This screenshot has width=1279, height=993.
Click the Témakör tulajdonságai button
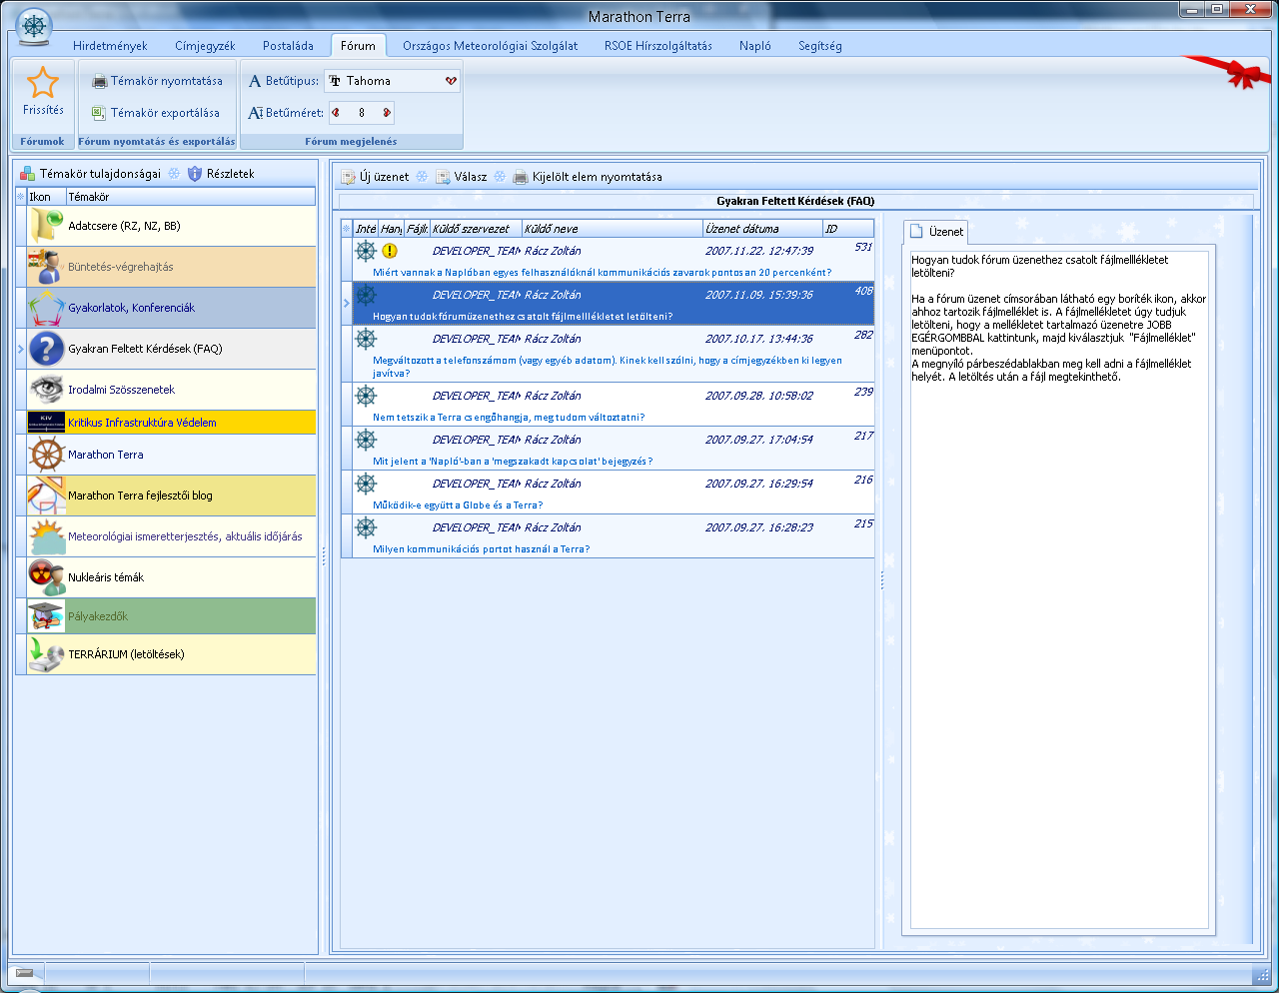click(91, 174)
